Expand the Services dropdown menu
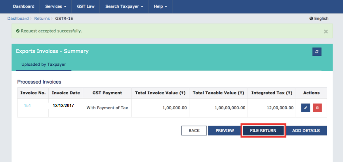Screen dimensions: 343x162 (56, 7)
